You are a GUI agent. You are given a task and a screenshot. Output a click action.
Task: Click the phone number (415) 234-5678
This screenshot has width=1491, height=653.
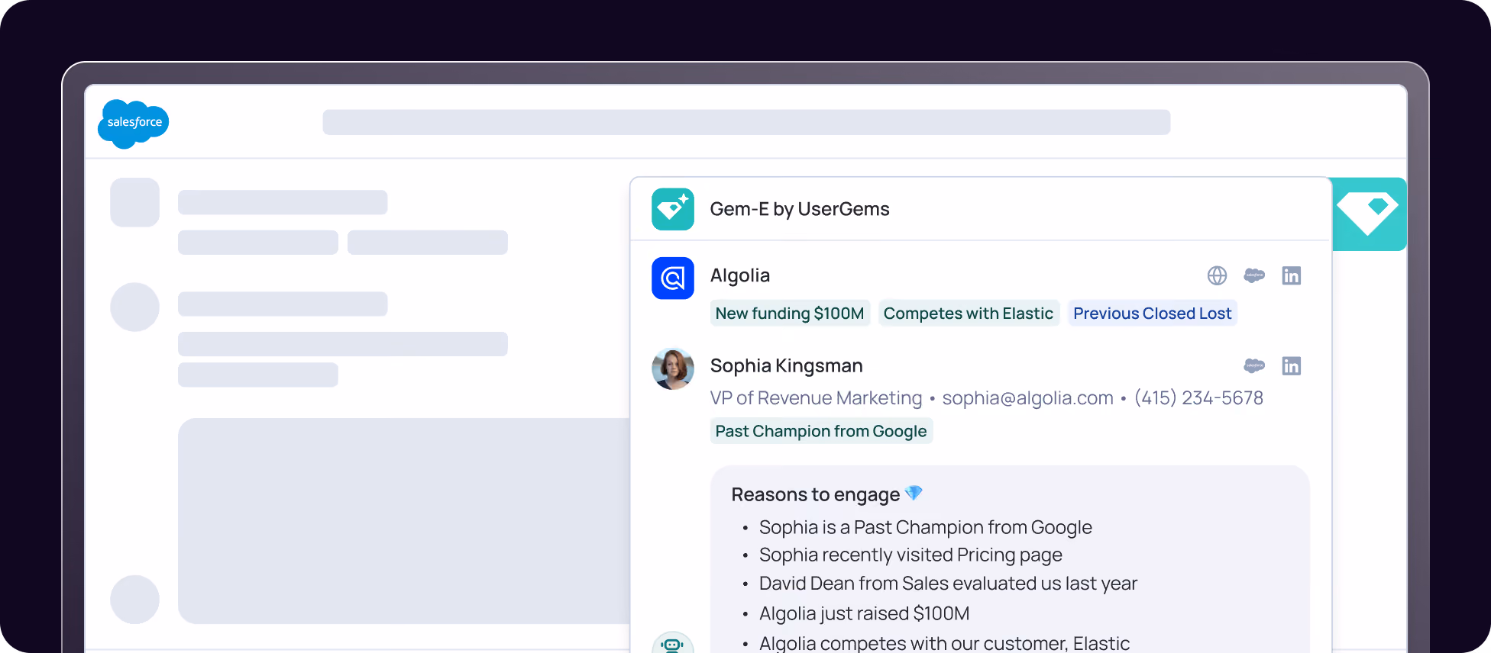pos(1198,398)
